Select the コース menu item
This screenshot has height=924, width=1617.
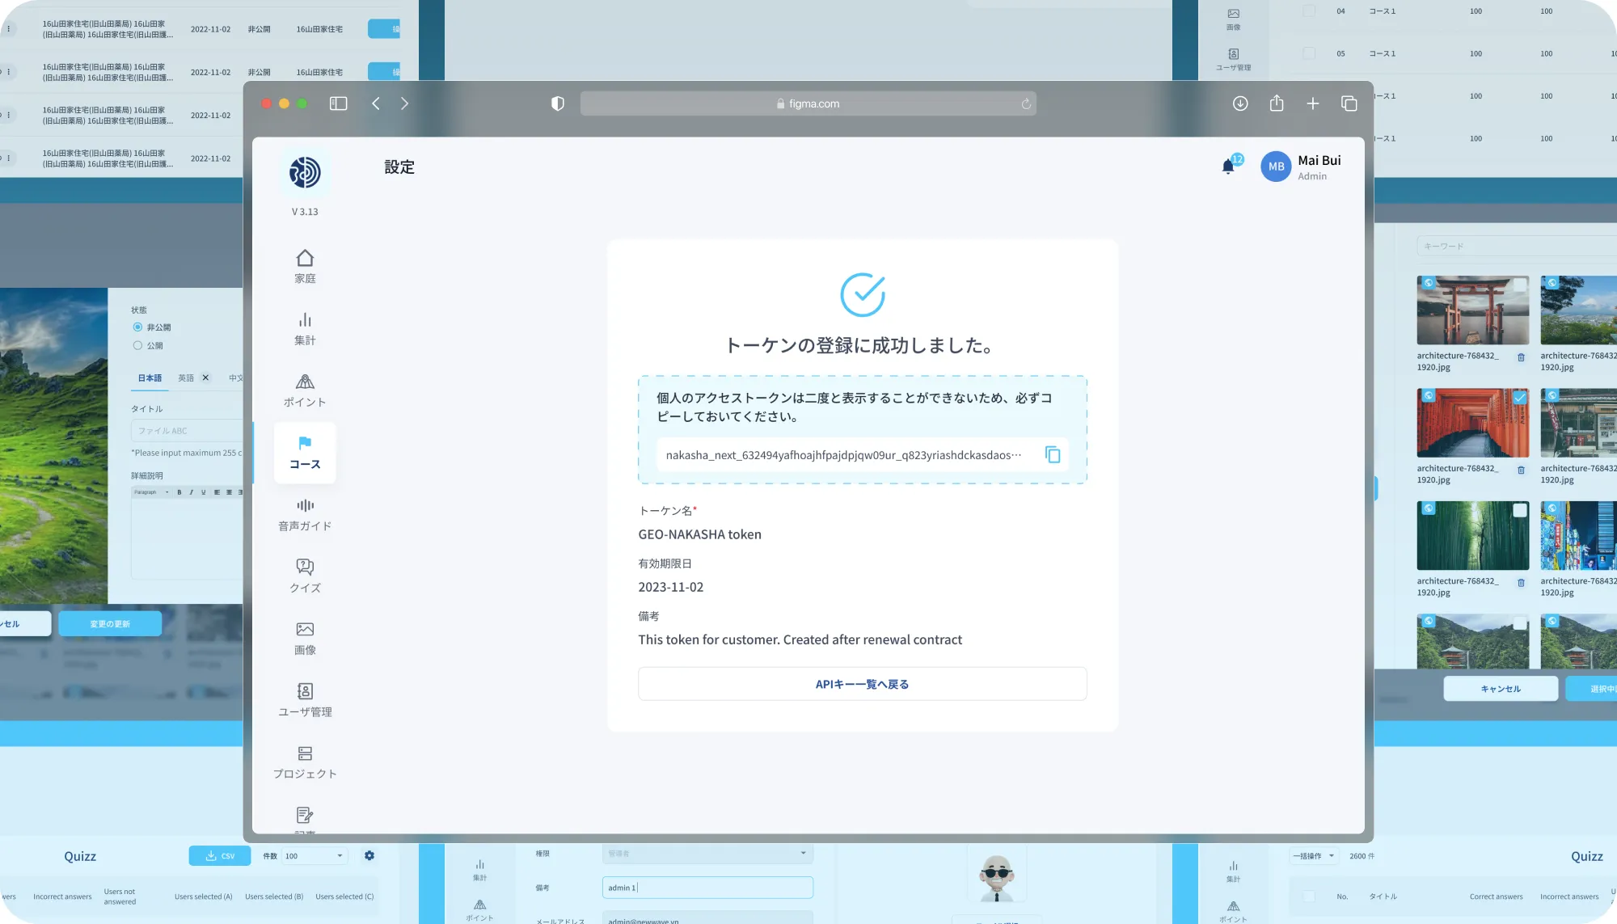pyautogui.click(x=305, y=453)
